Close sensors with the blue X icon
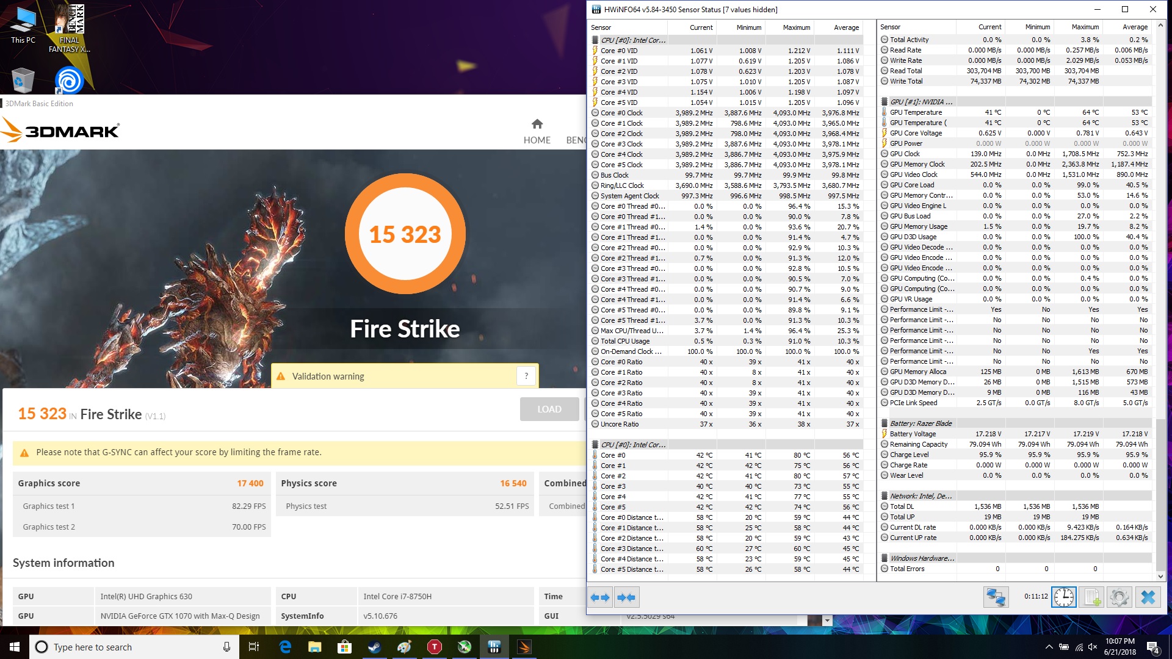This screenshot has height=659, width=1172. [x=1148, y=597]
